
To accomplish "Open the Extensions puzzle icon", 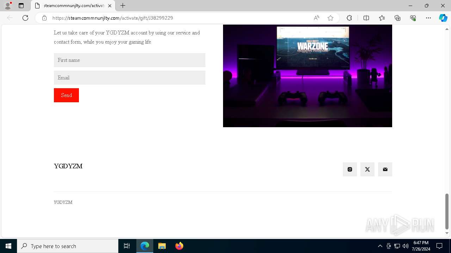I will (349, 18).
